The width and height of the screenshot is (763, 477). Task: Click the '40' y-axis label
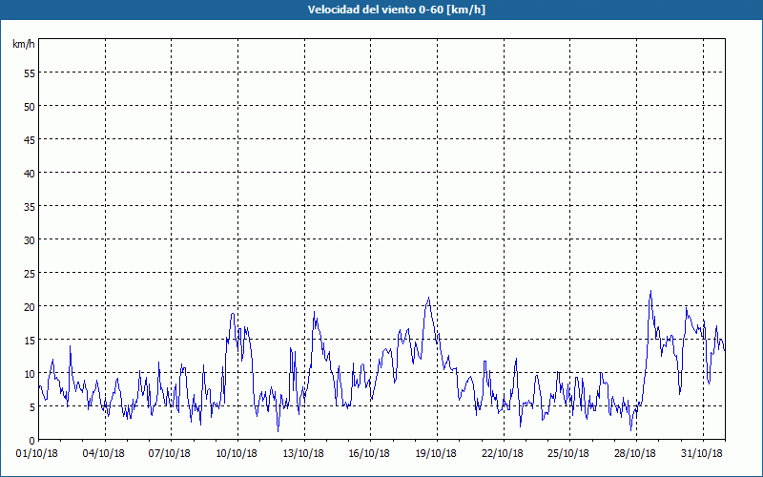click(30, 174)
